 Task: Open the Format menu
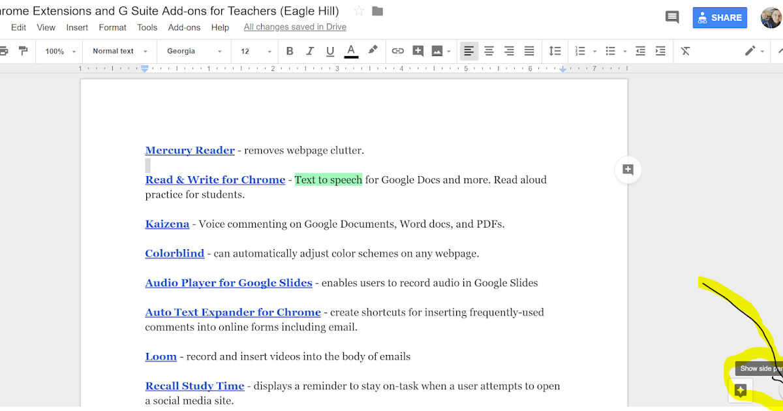[x=113, y=27]
